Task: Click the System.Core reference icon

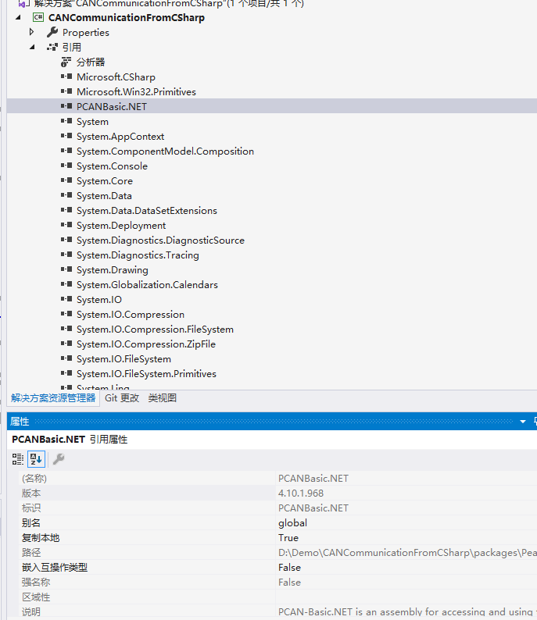Action: pos(66,180)
